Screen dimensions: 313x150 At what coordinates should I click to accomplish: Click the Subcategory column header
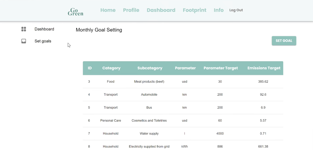150,68
